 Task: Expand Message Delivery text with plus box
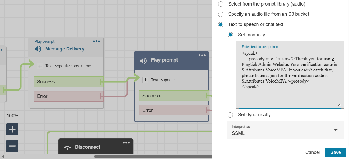tap(40, 66)
